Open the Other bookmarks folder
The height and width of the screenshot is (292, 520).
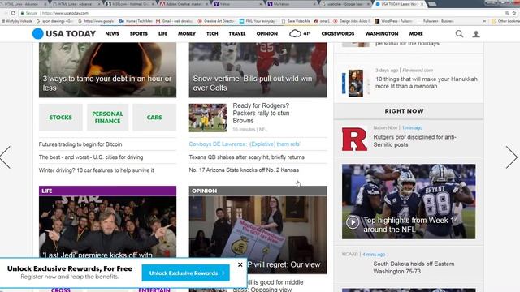coord(505,21)
